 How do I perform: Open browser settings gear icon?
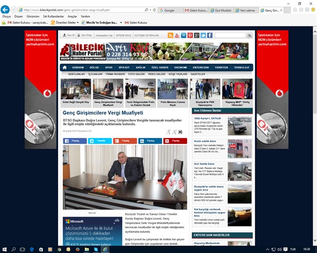click(307, 9)
